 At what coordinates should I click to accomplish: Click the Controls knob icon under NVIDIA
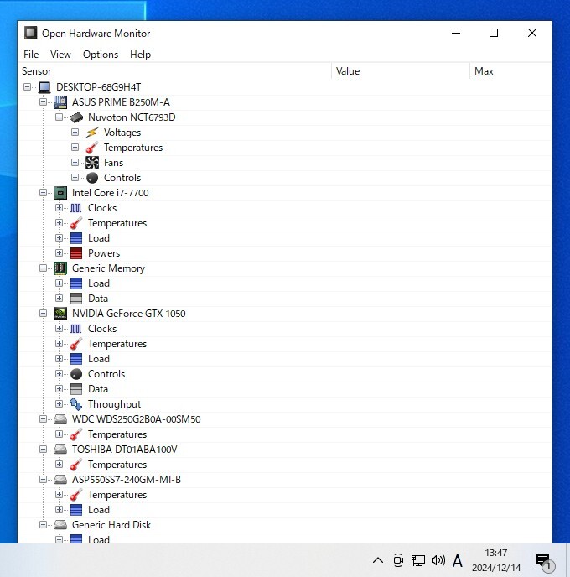pyautogui.click(x=76, y=374)
